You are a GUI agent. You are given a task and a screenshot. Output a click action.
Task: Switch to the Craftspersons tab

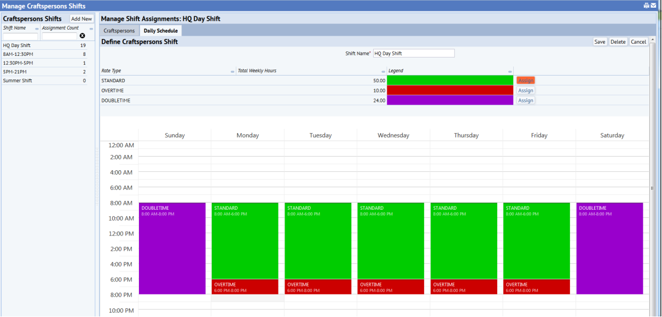tap(119, 31)
